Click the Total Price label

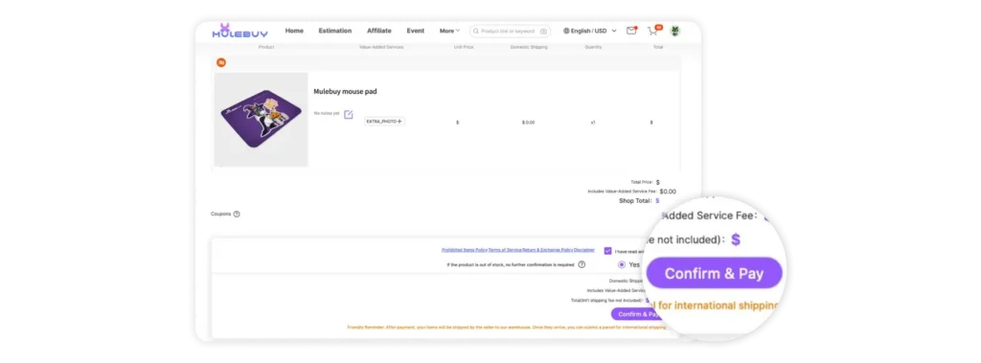642,182
